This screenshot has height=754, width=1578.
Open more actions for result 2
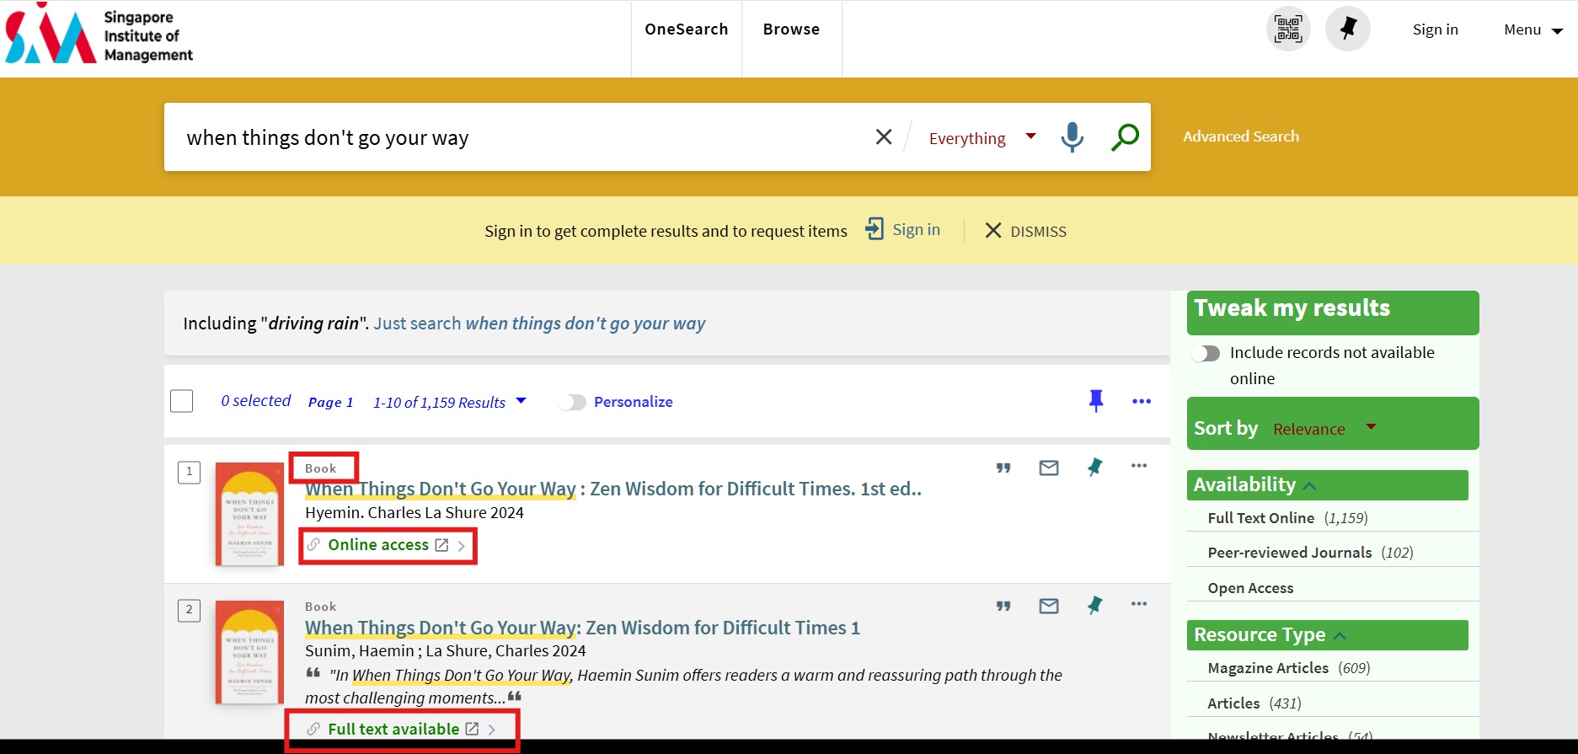(x=1139, y=604)
